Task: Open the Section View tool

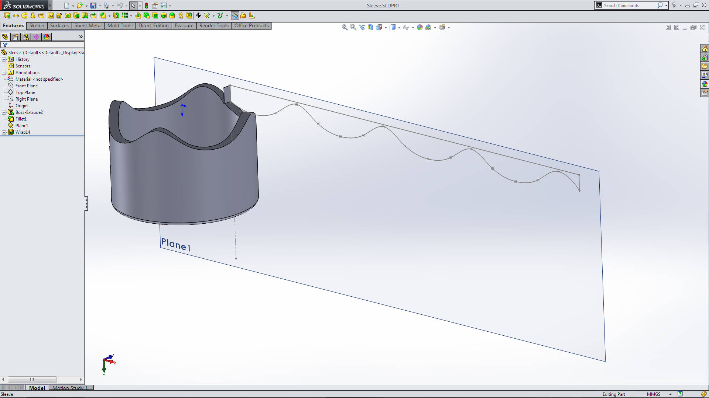Action: [370, 27]
